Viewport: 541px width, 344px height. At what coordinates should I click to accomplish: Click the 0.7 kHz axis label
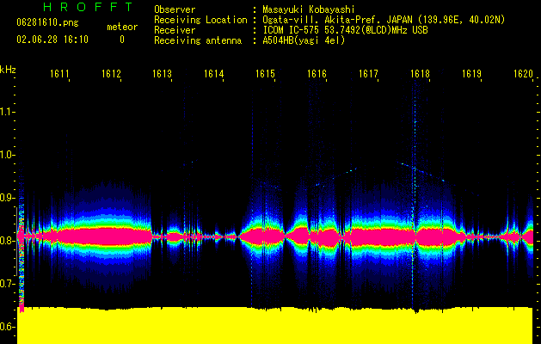pos(6,284)
